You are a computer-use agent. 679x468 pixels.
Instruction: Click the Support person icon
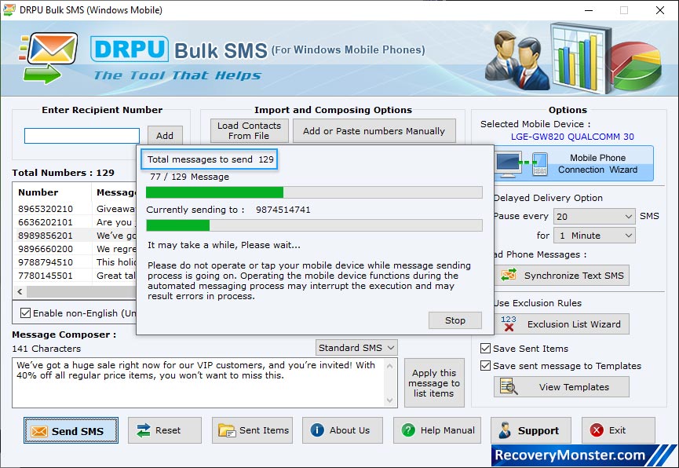[x=505, y=430]
